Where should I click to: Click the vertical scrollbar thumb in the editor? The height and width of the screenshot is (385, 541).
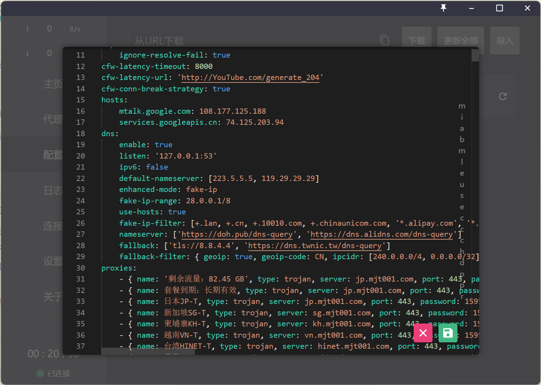click(475, 55)
